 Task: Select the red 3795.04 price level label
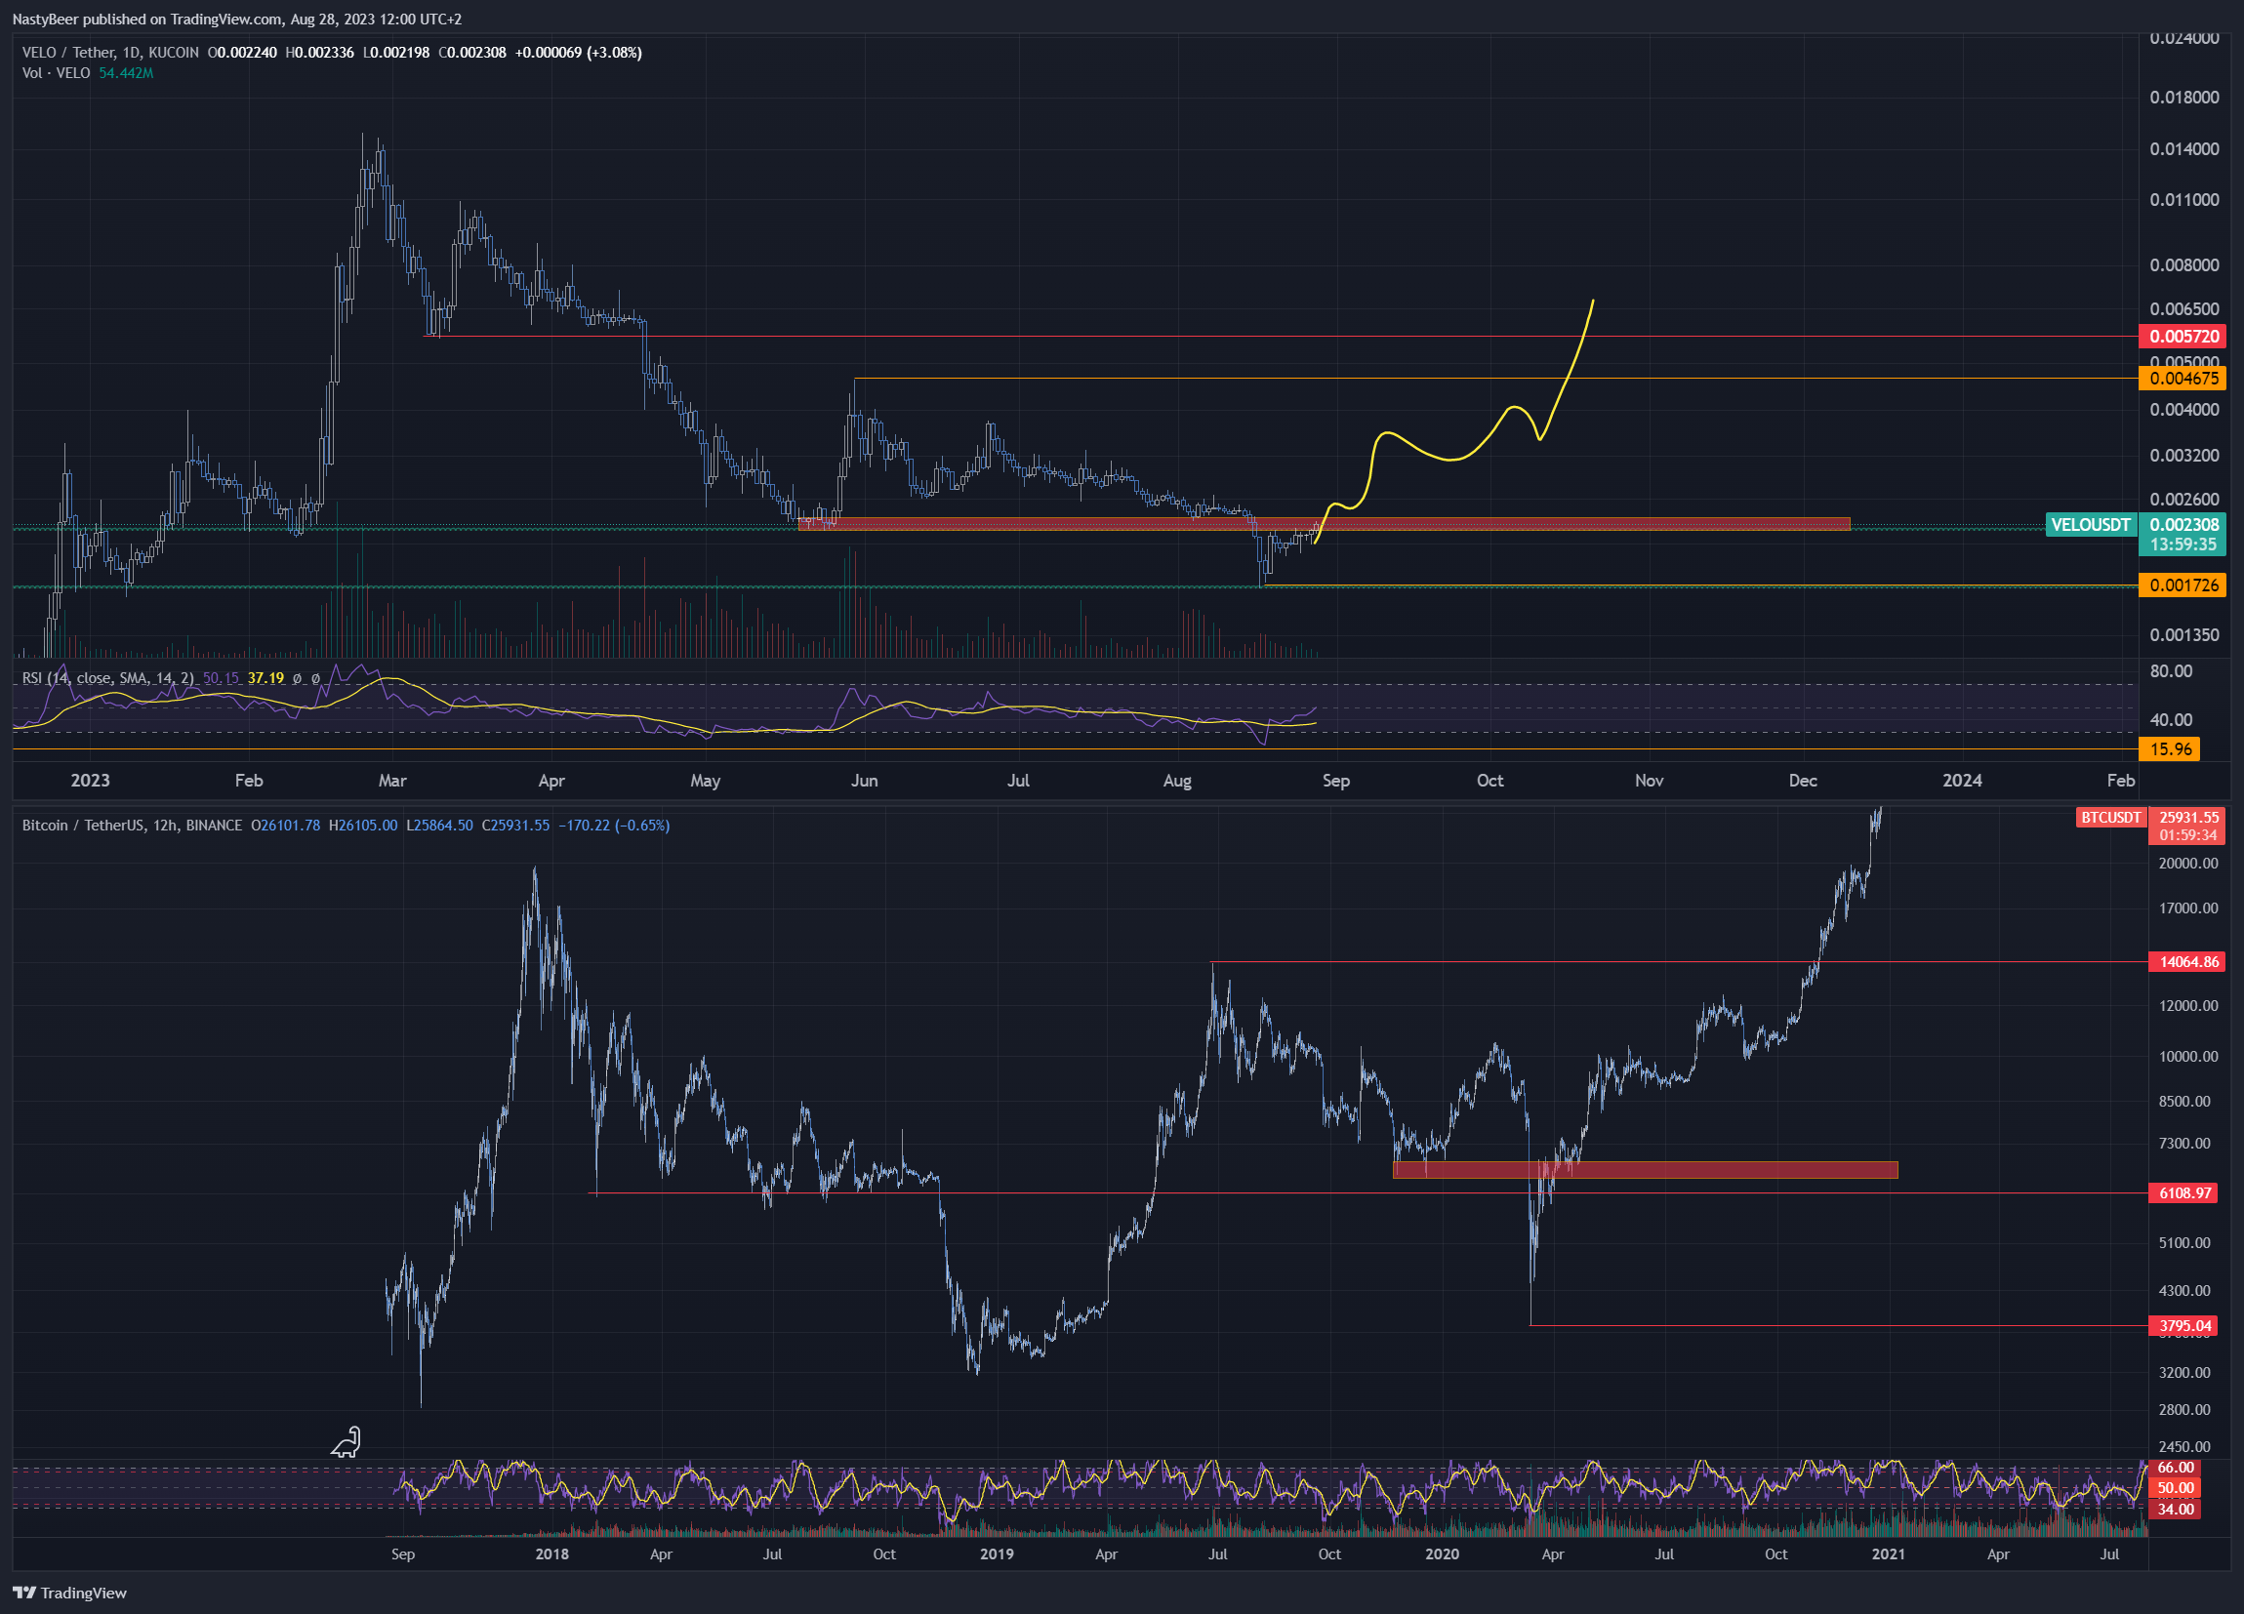click(2183, 1325)
